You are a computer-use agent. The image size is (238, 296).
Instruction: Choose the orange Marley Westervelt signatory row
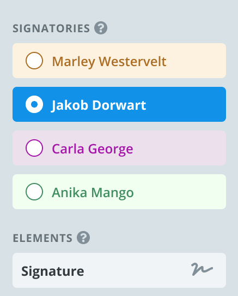coord(119,61)
